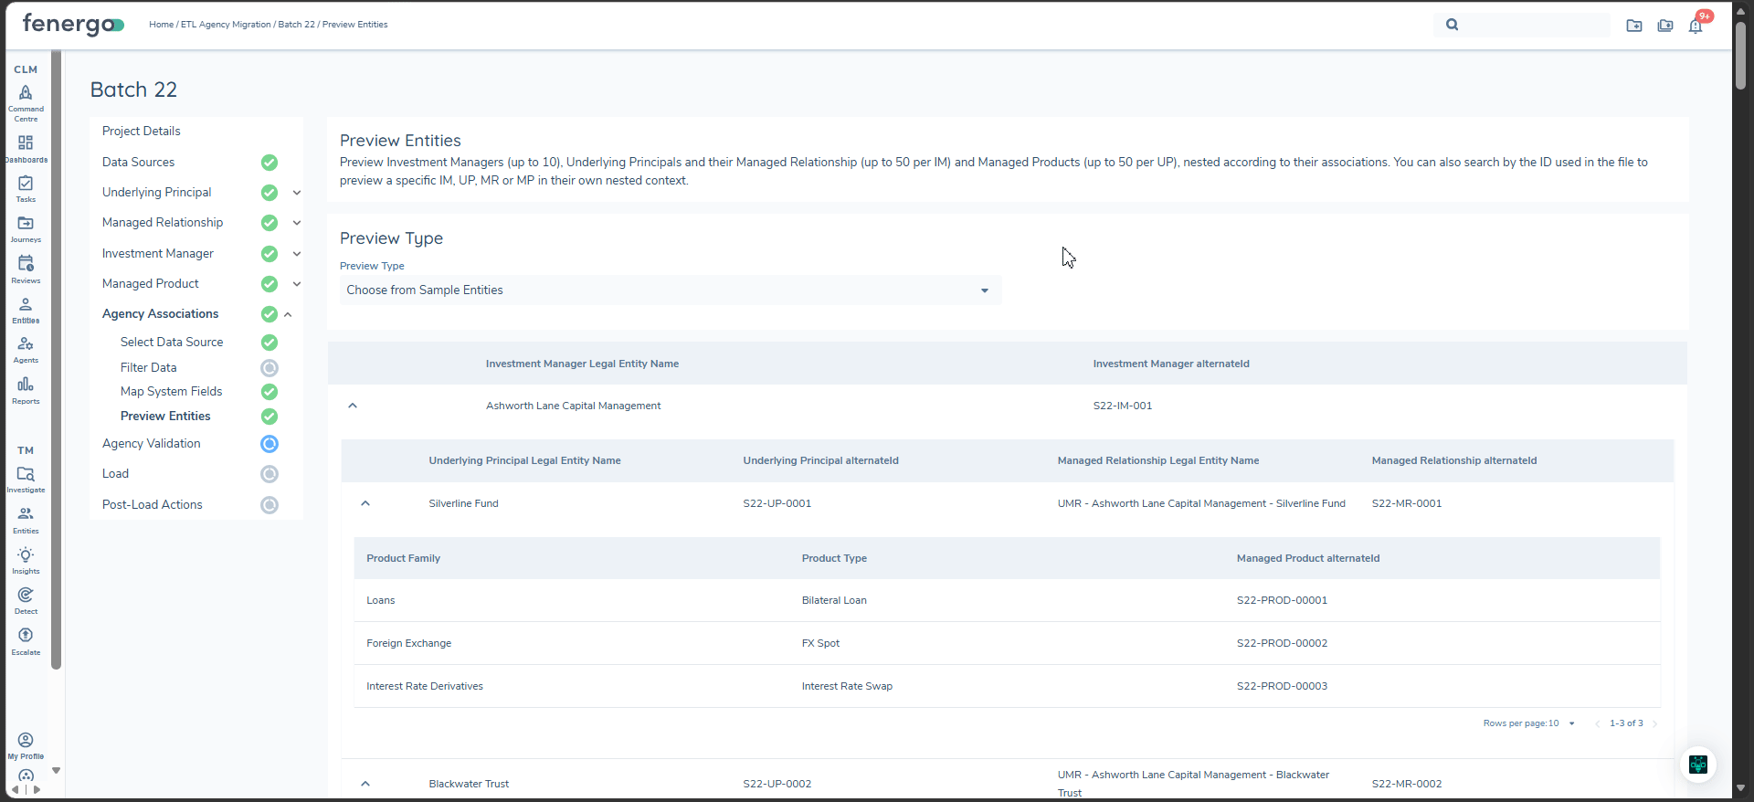Click the notifications bell icon
The height and width of the screenshot is (802, 1754).
point(1696,26)
